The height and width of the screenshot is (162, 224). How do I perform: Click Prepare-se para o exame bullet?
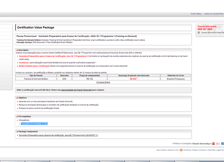[39, 108]
